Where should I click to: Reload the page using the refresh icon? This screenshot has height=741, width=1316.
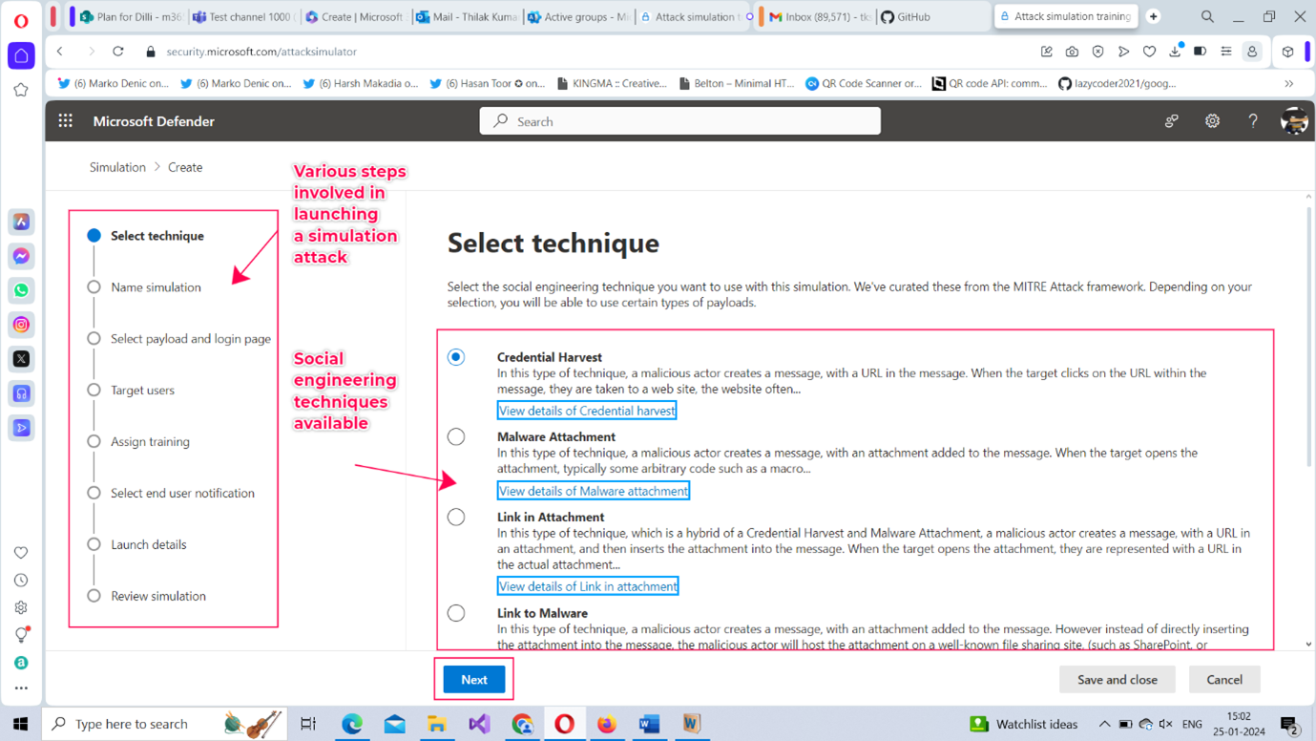(118, 52)
